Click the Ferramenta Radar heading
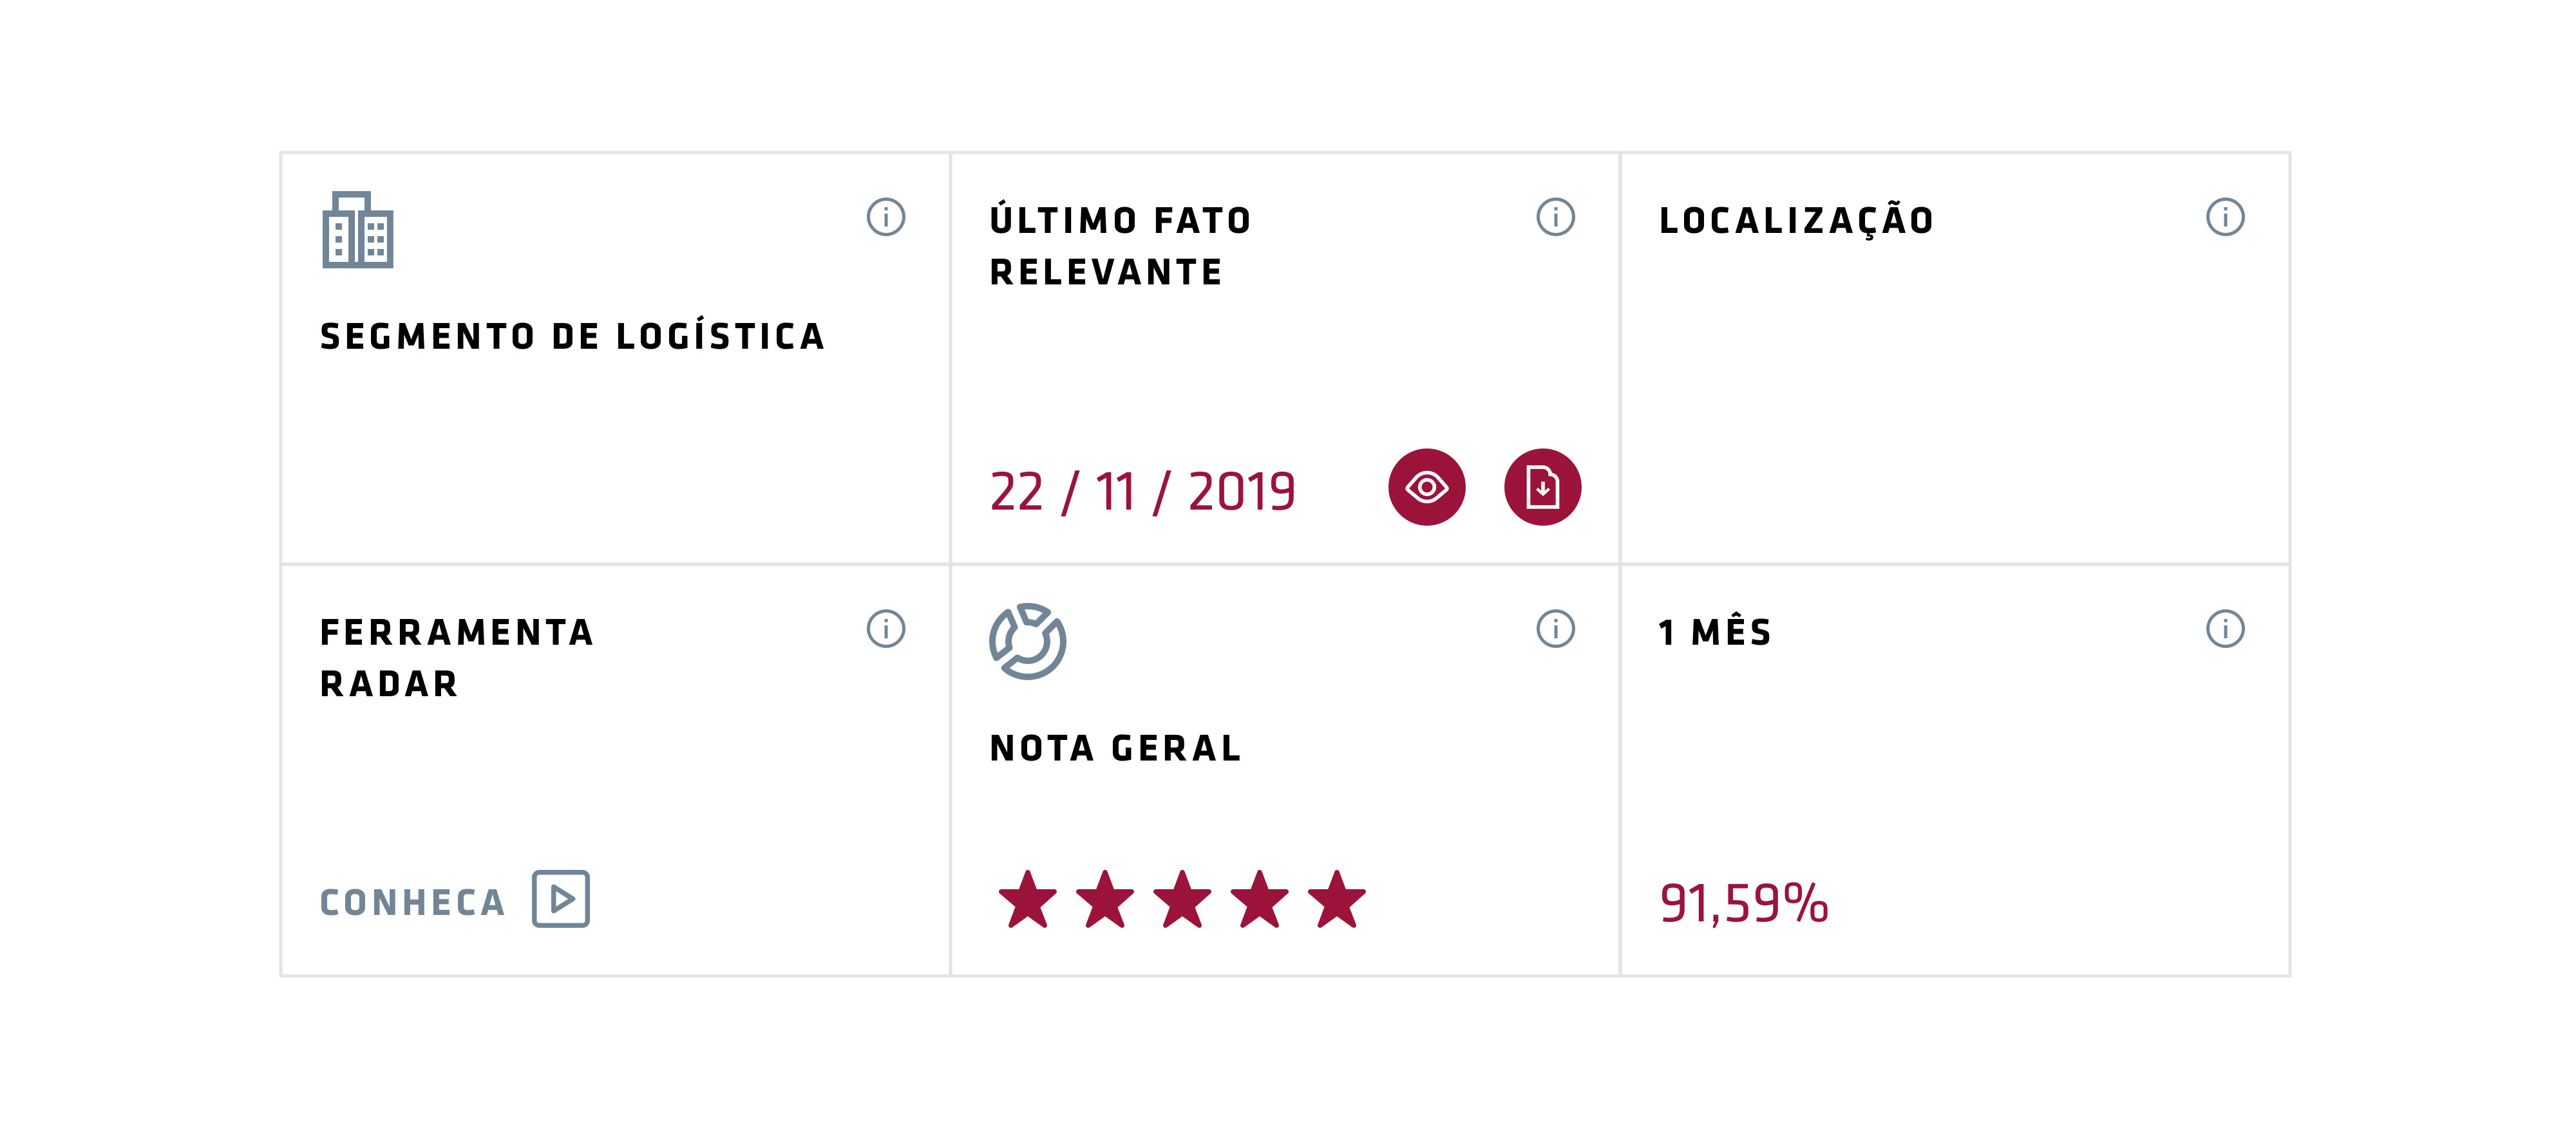This screenshot has width=2576, height=1126. [457, 658]
